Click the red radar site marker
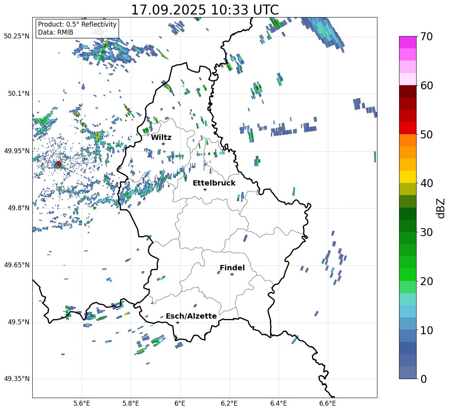450x411 pixels. 59,164
